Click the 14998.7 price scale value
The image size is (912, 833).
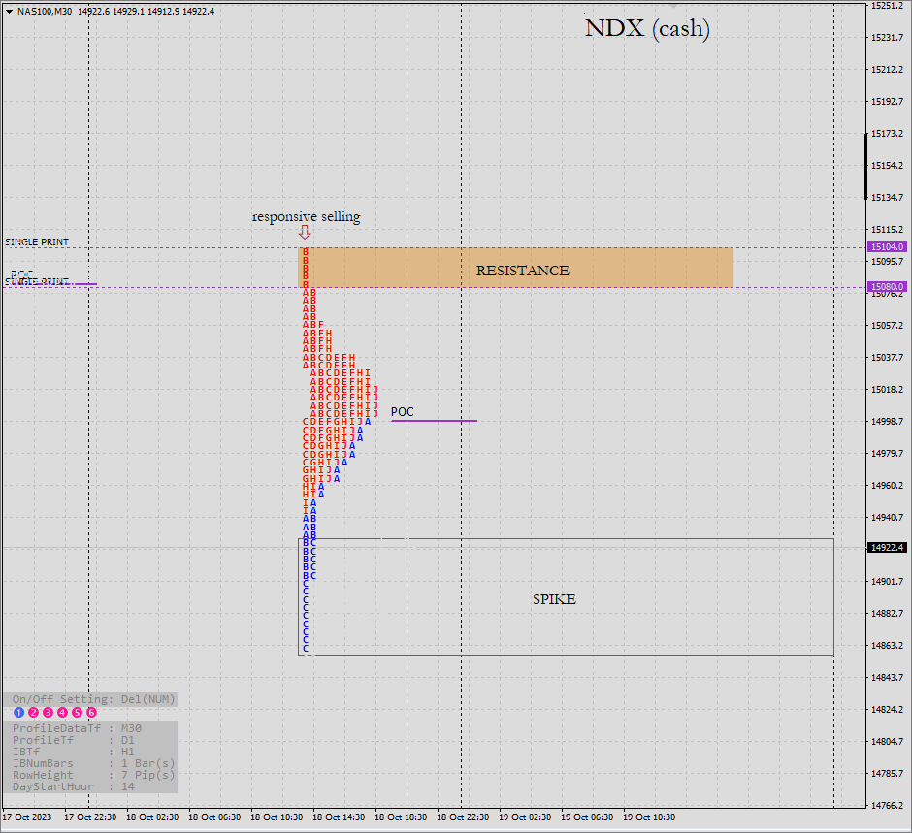tap(887, 422)
